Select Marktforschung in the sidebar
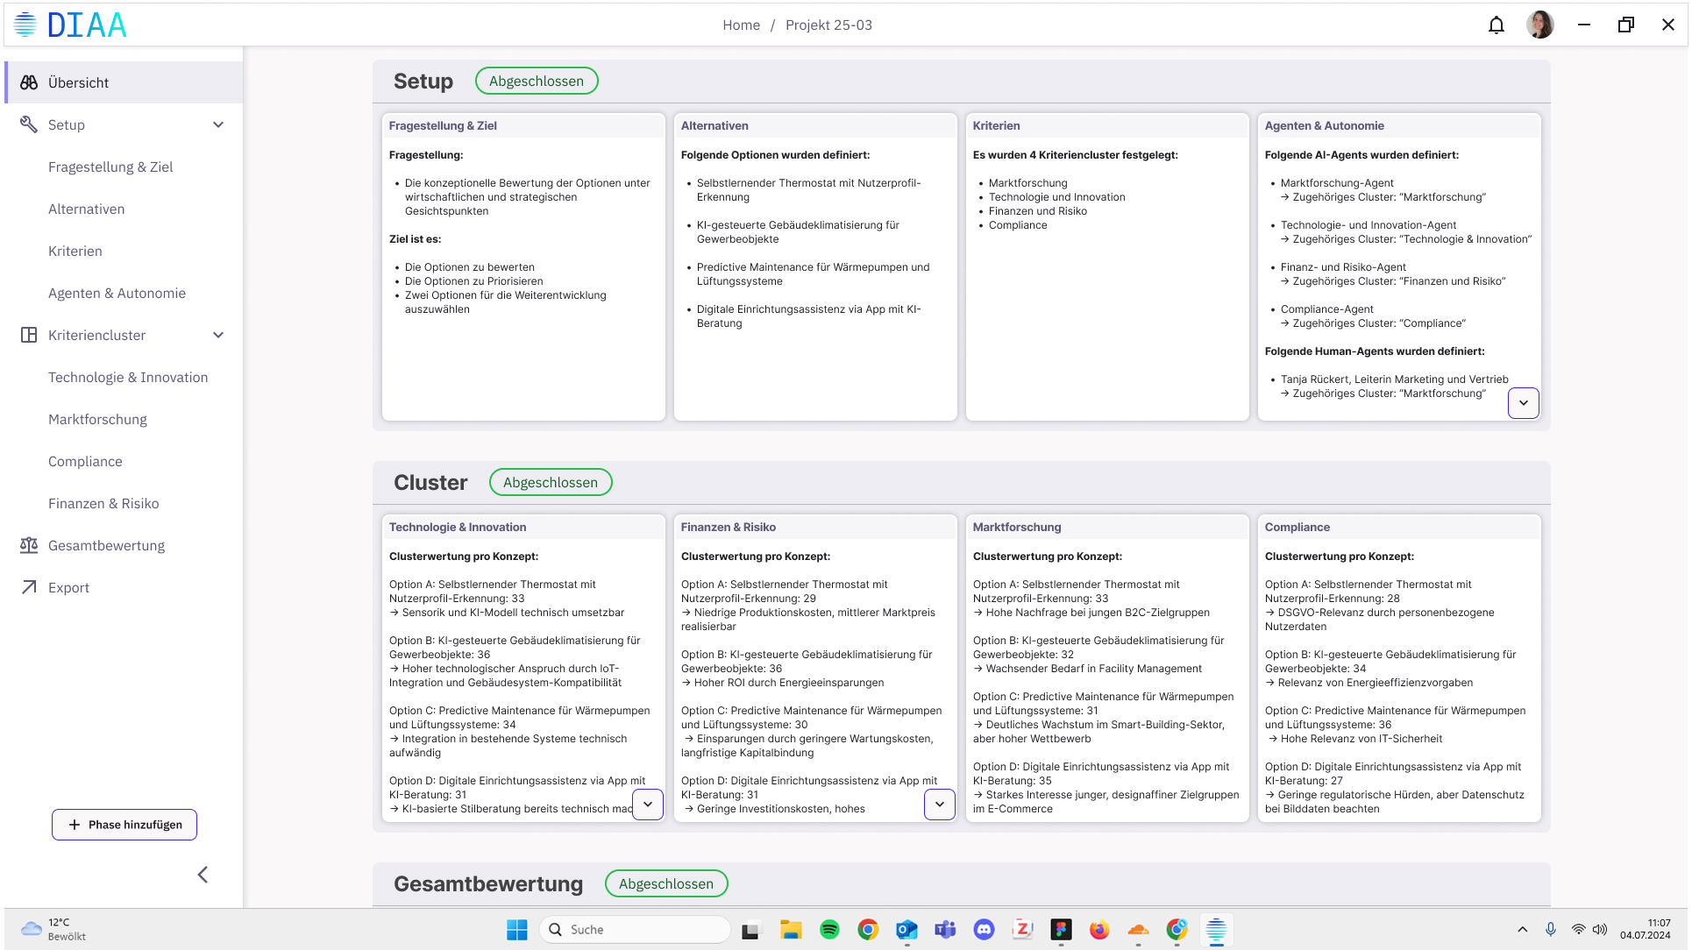The height and width of the screenshot is (950, 1692). [97, 419]
